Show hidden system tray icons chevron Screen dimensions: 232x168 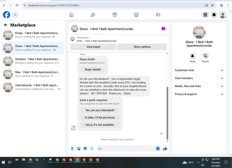[198, 162]
